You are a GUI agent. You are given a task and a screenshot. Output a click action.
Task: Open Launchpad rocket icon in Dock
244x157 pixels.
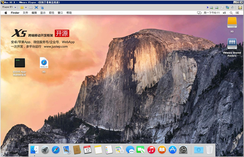click(x=45, y=150)
